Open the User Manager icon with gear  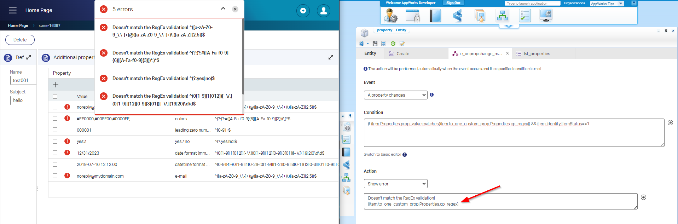pos(391,16)
